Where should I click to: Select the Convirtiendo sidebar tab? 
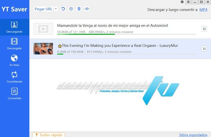14,77
